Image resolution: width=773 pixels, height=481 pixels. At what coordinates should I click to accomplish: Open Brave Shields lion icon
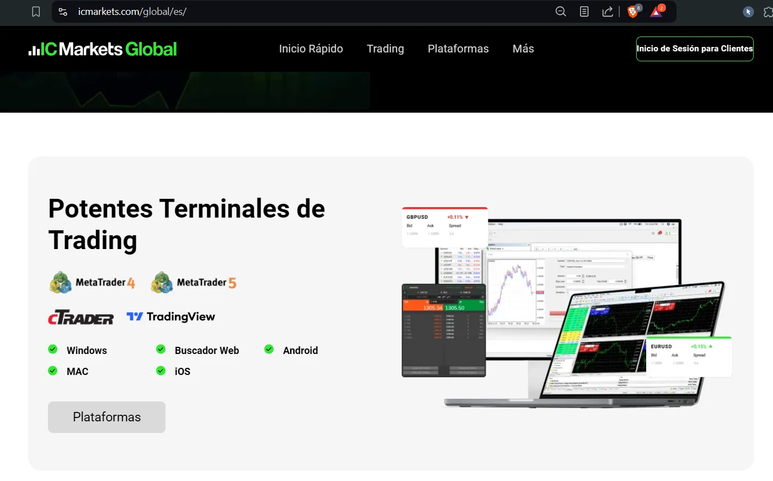click(x=633, y=12)
